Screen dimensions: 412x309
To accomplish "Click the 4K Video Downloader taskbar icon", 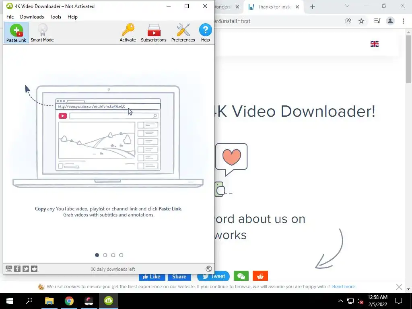I will click(x=109, y=301).
